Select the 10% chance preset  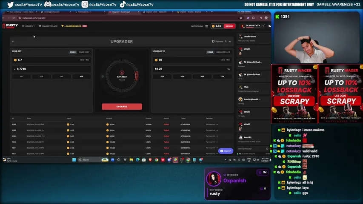click(162, 76)
